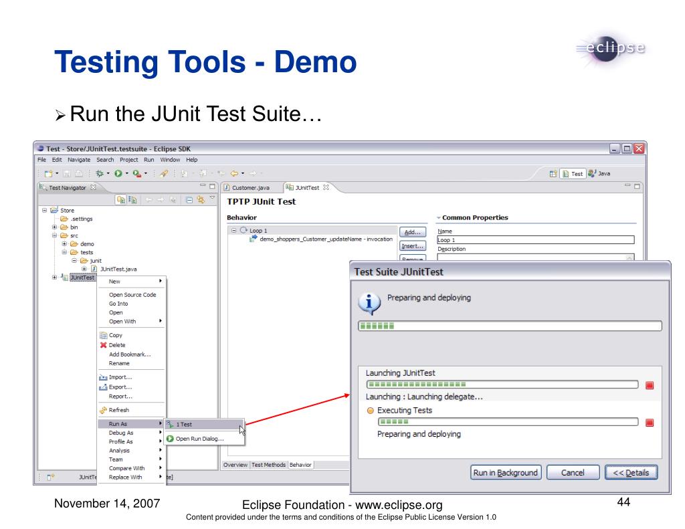Minimize the Test Navigator view

[x=202, y=186]
